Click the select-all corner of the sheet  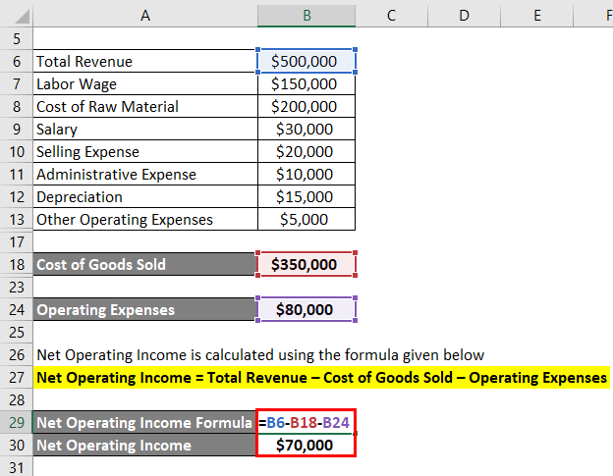15,15
